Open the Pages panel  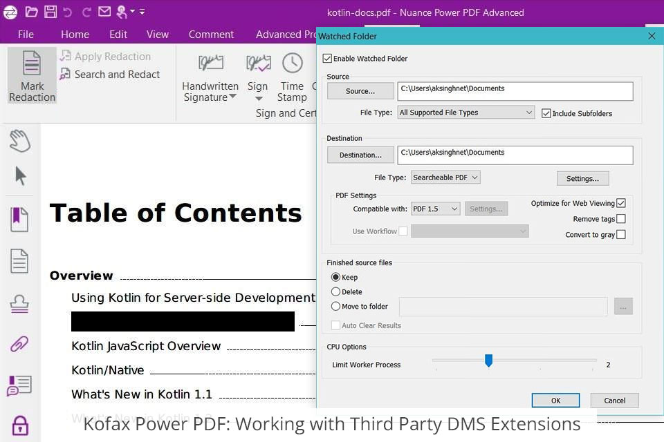coord(19,261)
